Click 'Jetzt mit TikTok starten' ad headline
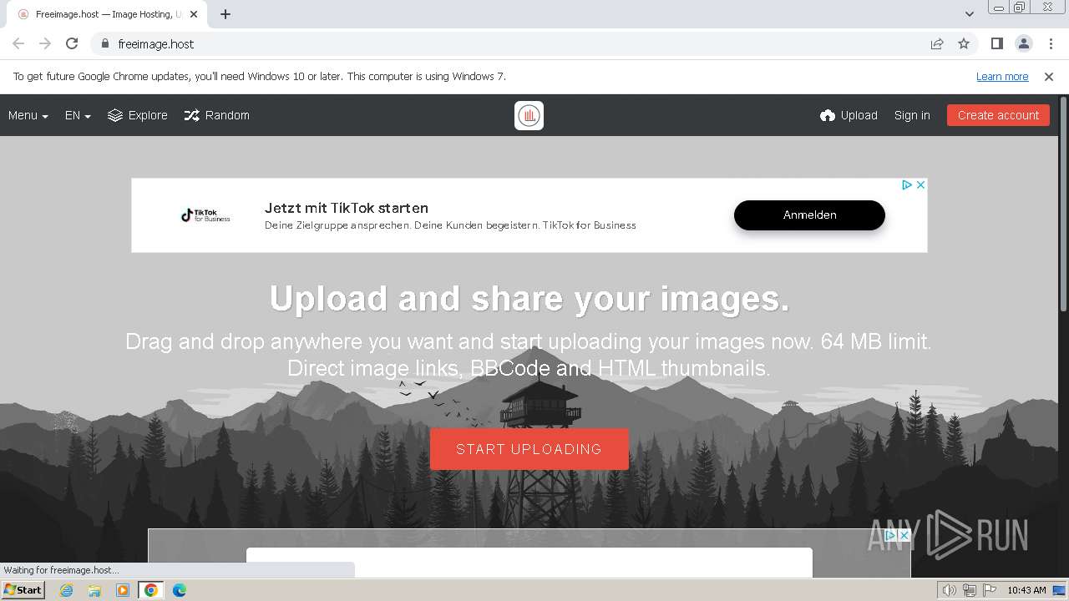 pos(347,208)
